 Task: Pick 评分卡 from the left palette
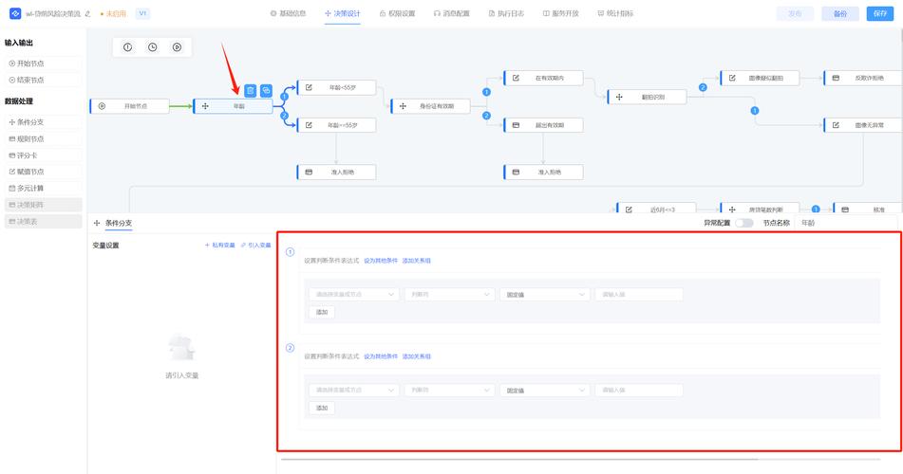point(43,155)
